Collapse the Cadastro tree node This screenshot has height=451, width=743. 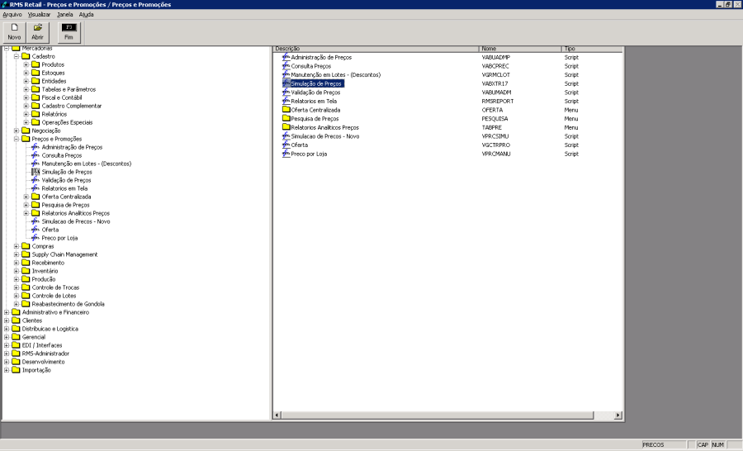17,56
